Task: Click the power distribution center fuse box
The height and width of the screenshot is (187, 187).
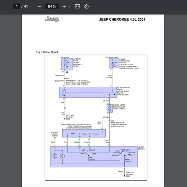Action: tap(113, 63)
